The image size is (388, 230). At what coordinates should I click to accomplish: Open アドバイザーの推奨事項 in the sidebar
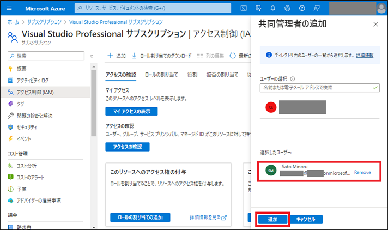[x=39, y=201]
